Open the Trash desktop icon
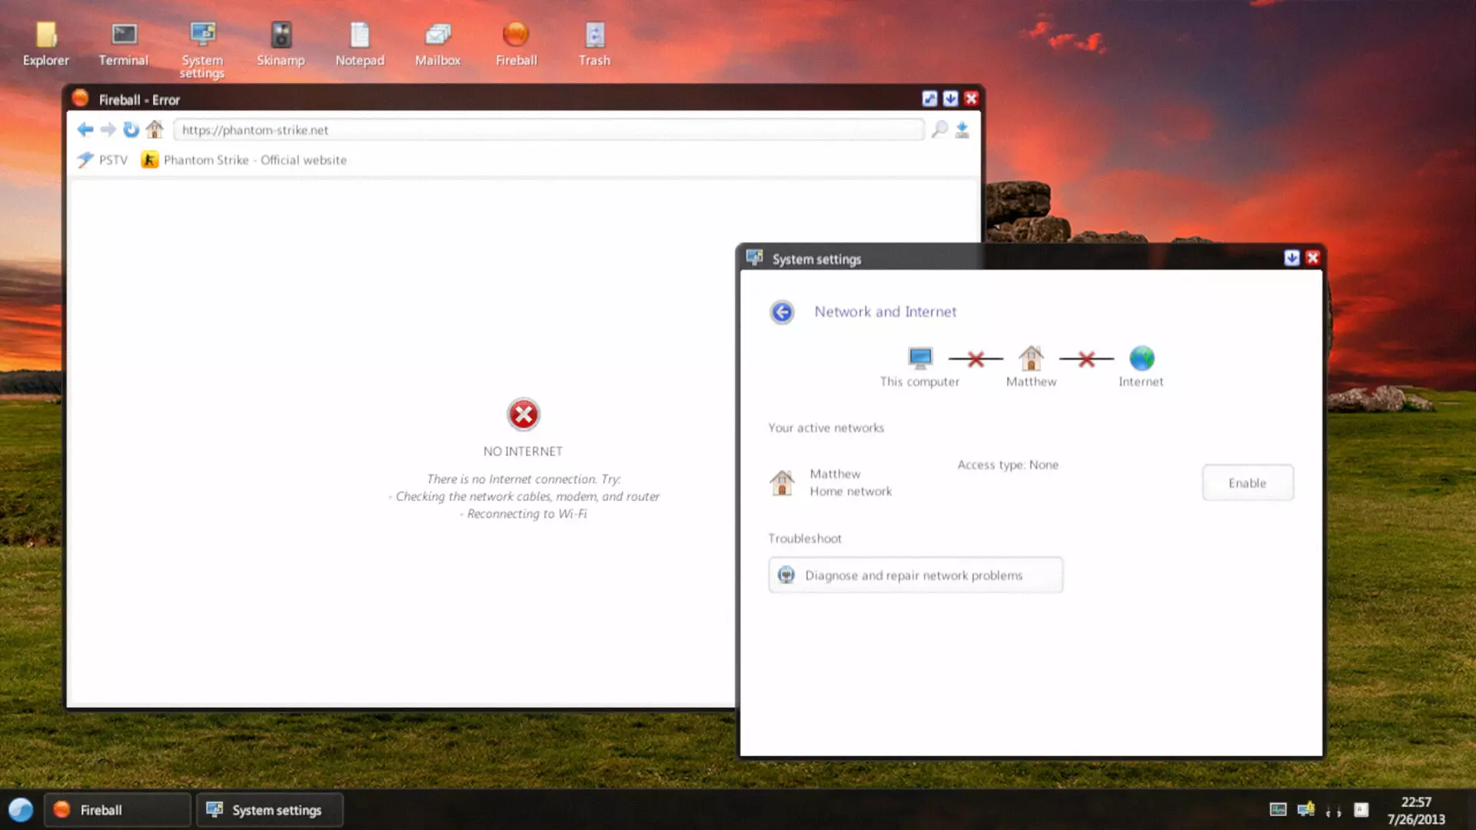 pos(594,45)
